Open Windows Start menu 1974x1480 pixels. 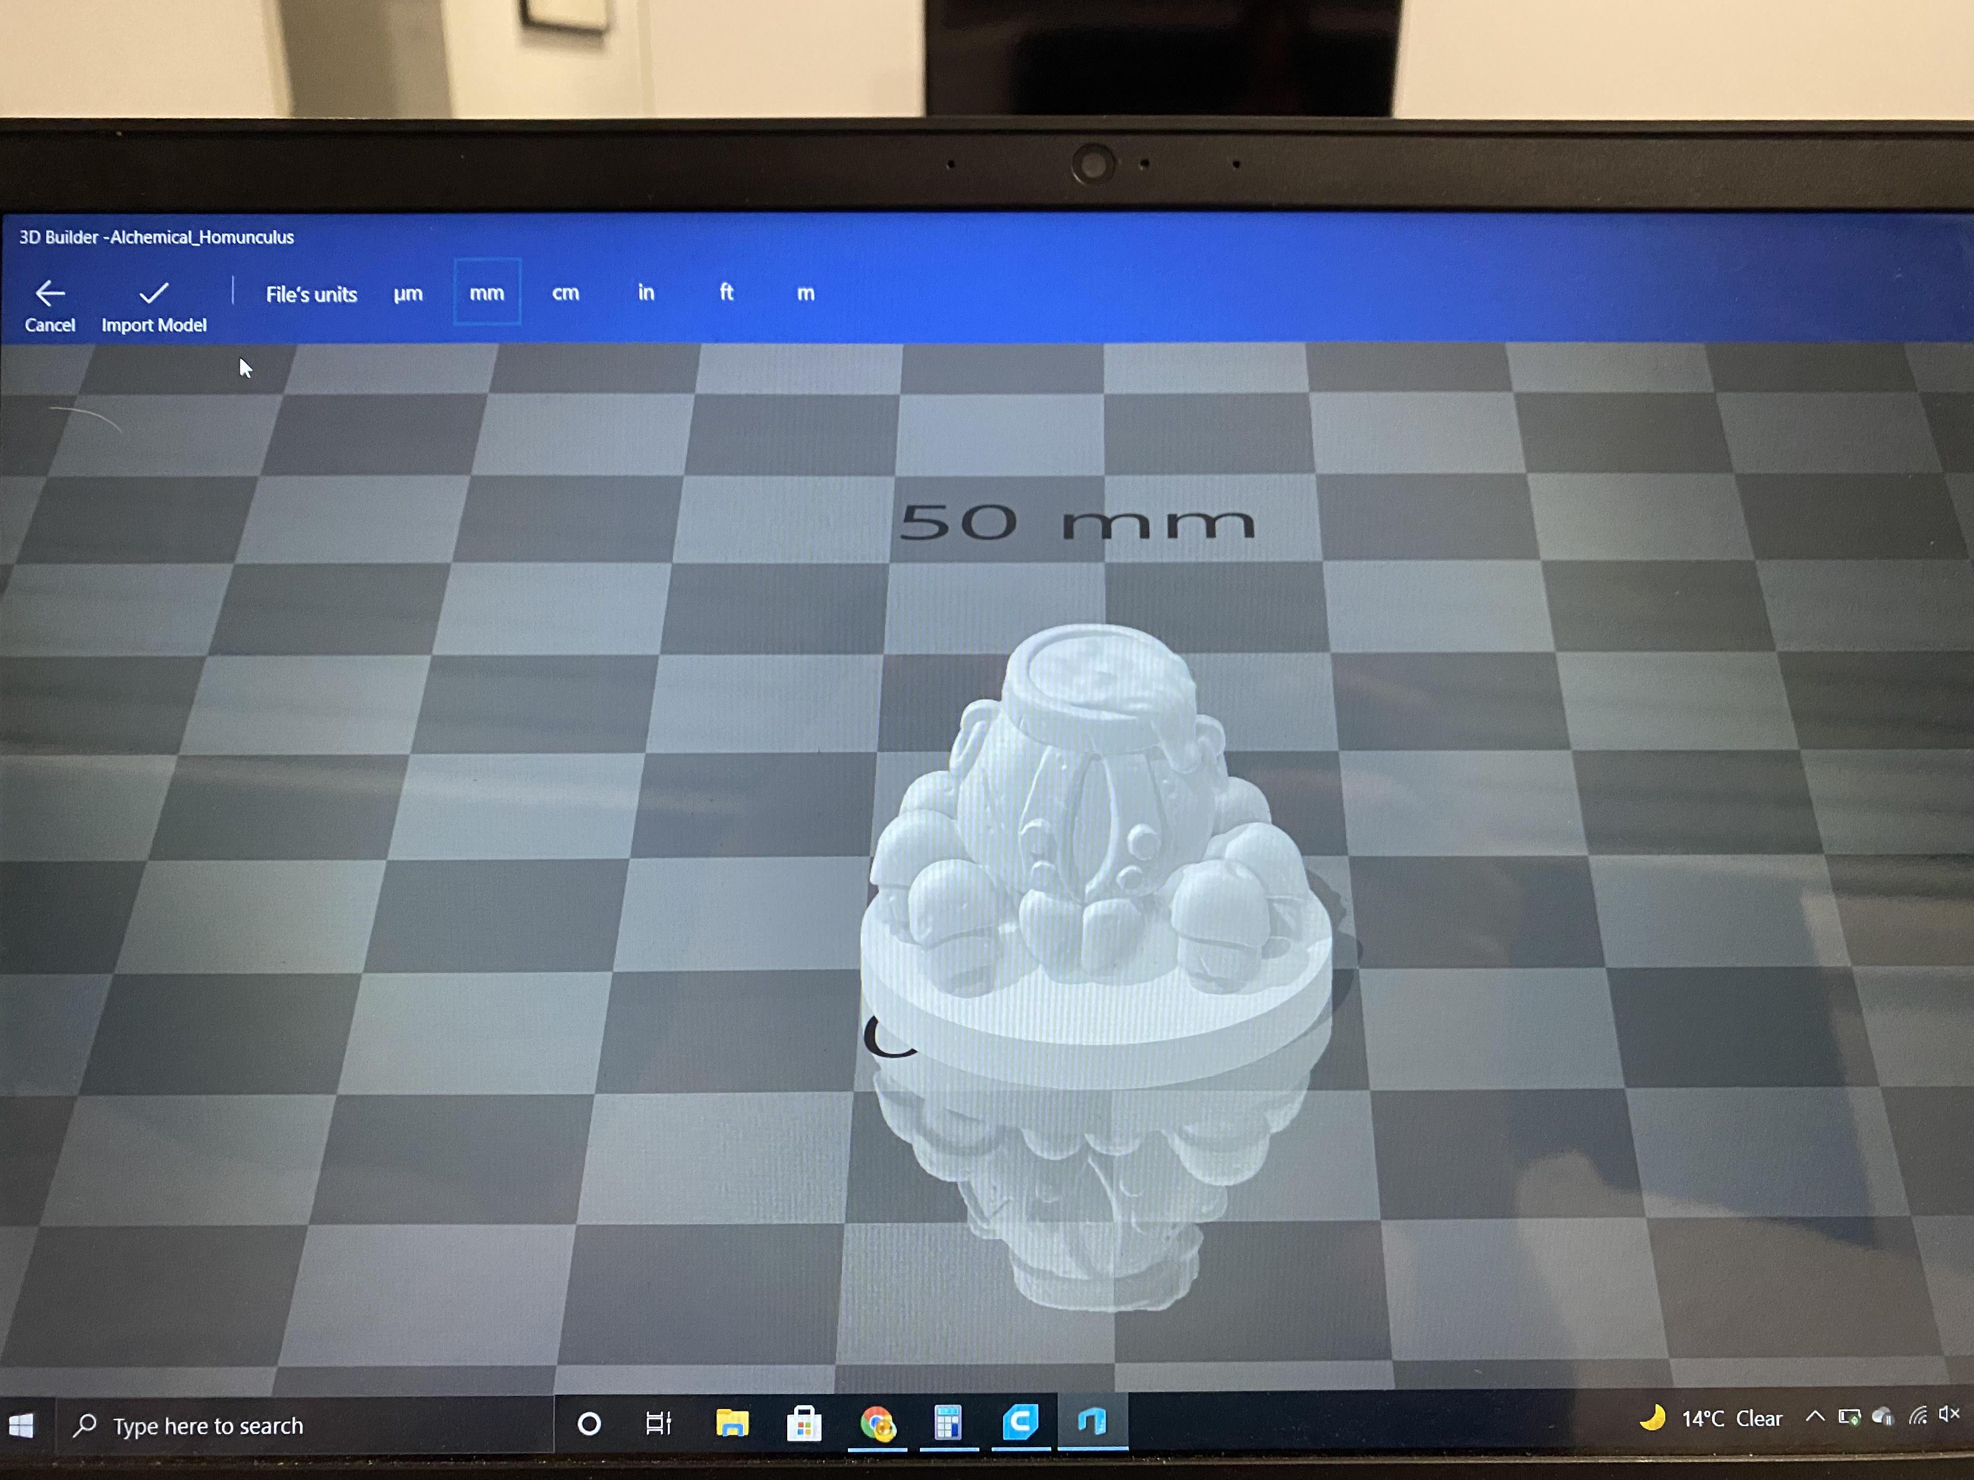tap(22, 1426)
